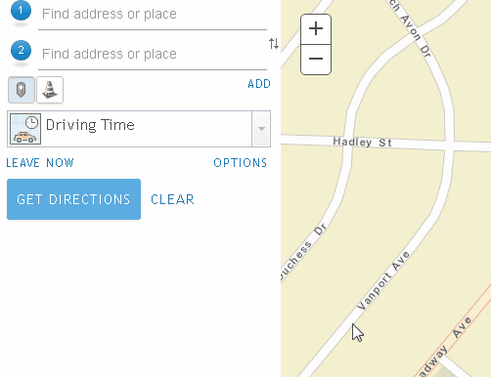Expand the OPTIONS link
491x377 pixels.
click(x=241, y=163)
